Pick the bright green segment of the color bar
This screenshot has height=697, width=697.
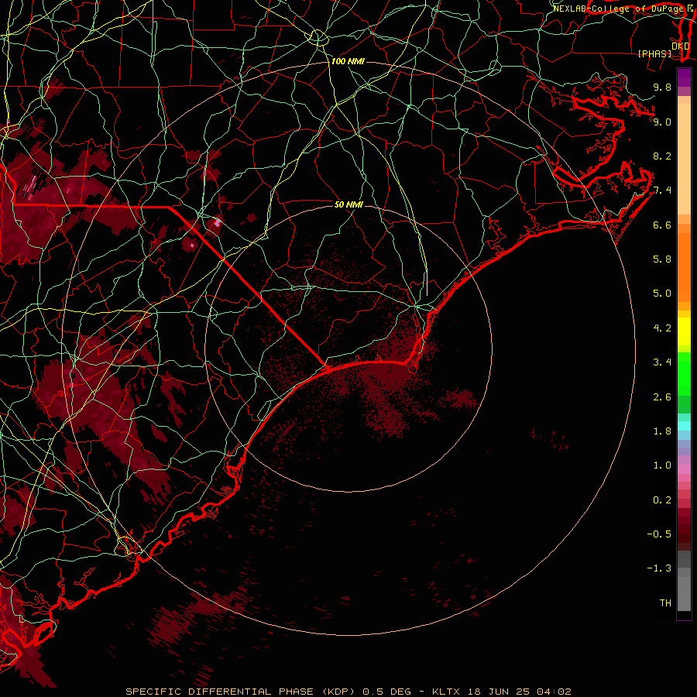(684, 373)
